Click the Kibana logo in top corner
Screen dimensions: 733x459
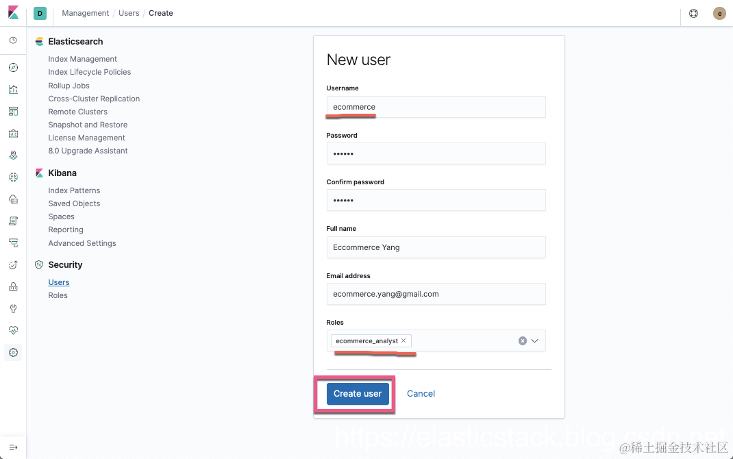click(x=13, y=12)
